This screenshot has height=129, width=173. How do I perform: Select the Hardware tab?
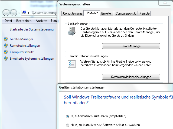[92, 13]
